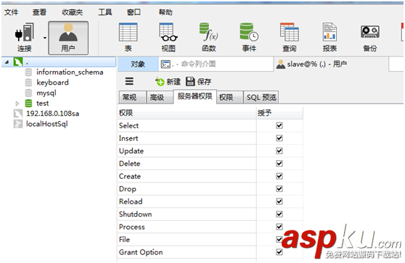
Task: Click the mysql database icon
Action: pos(28,93)
